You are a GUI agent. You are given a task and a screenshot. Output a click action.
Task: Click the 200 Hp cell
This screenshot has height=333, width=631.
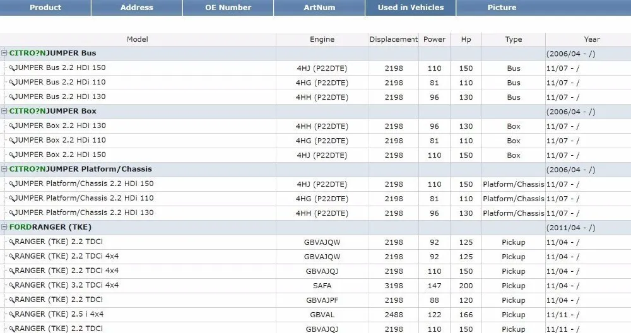coord(466,286)
